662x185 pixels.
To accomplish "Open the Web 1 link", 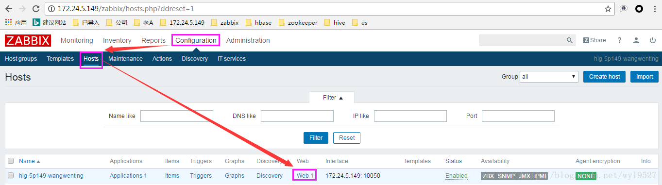I will [x=305, y=176].
